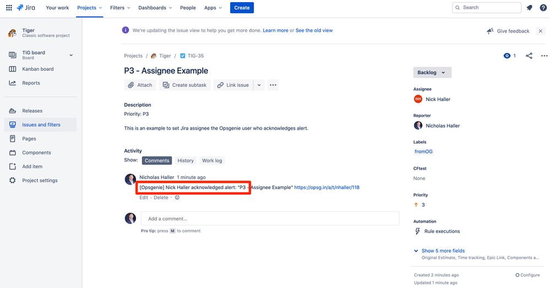550x288 pixels.
Task: Open the help question mark icon
Action: click(x=543, y=7)
